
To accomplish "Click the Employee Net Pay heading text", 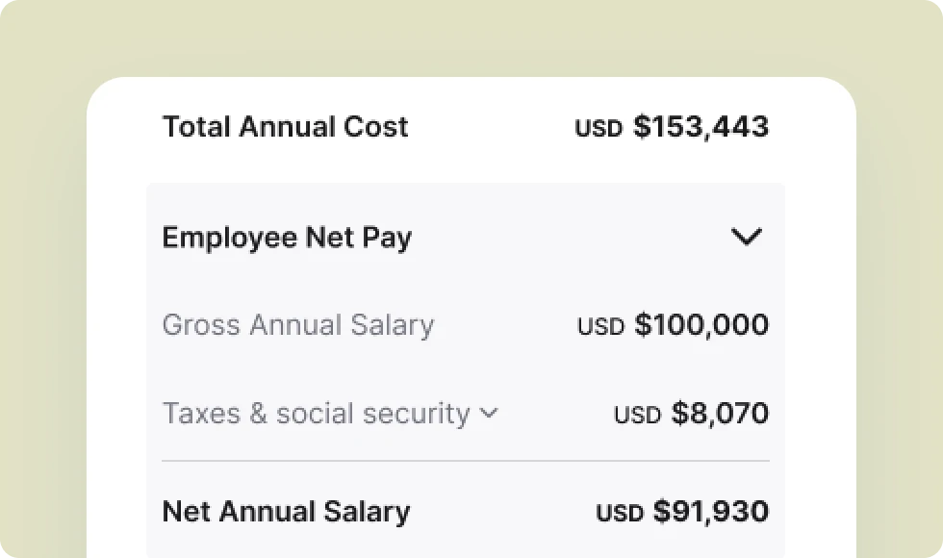I will point(287,237).
